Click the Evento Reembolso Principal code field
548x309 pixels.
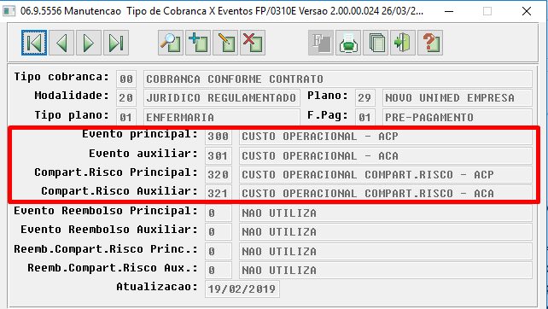pyautogui.click(x=219, y=213)
